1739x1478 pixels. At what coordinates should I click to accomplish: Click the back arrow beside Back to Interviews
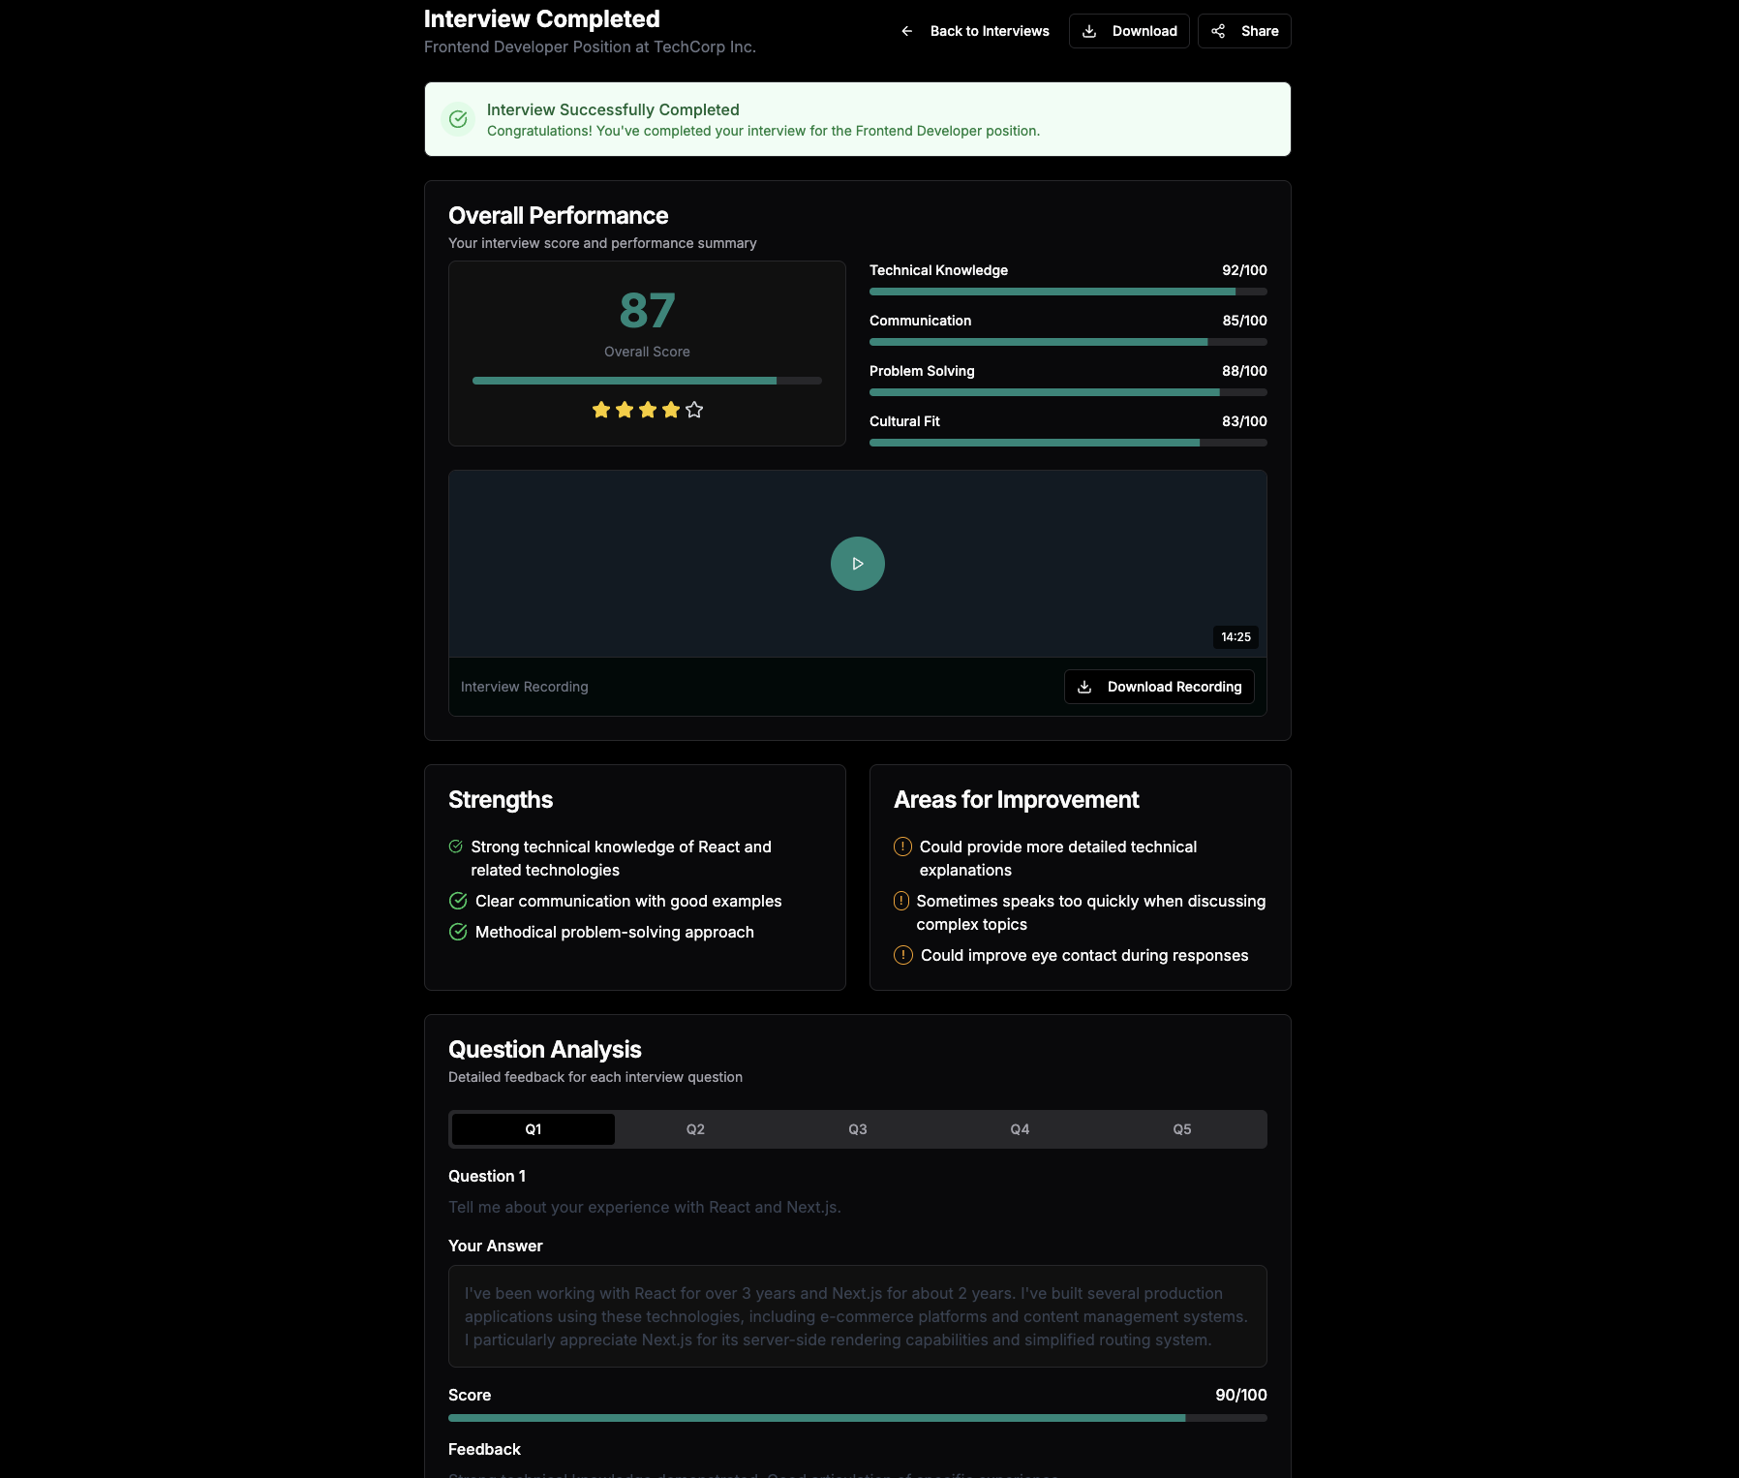pyautogui.click(x=906, y=30)
